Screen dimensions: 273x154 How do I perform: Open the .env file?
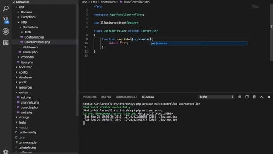[22, 138]
